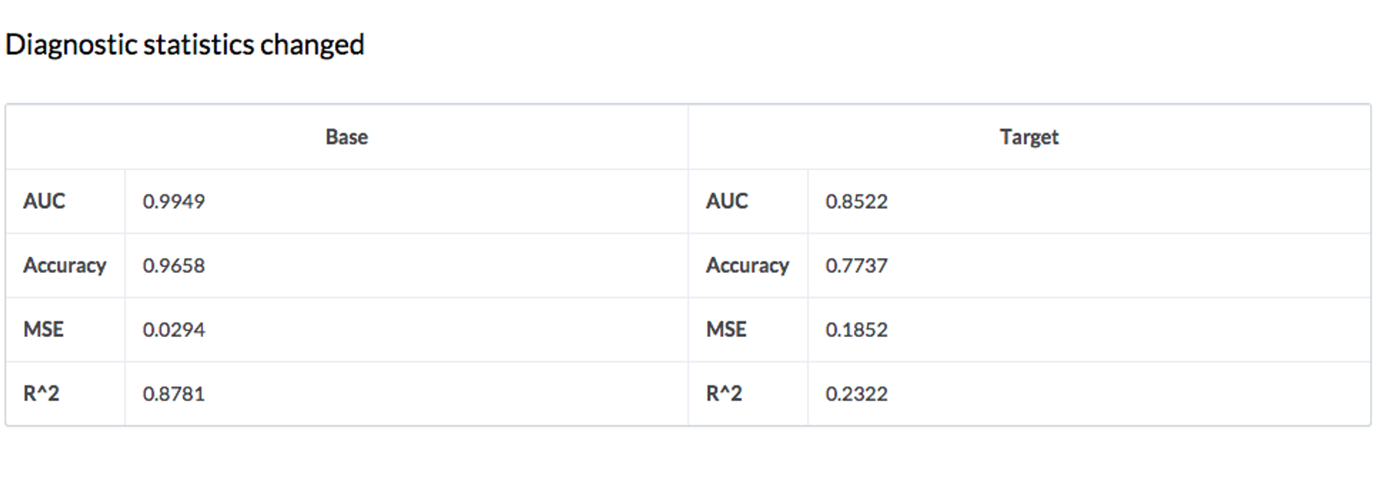1380x480 pixels.
Task: Click the Target Accuracy value 0.7737
Action: (857, 266)
